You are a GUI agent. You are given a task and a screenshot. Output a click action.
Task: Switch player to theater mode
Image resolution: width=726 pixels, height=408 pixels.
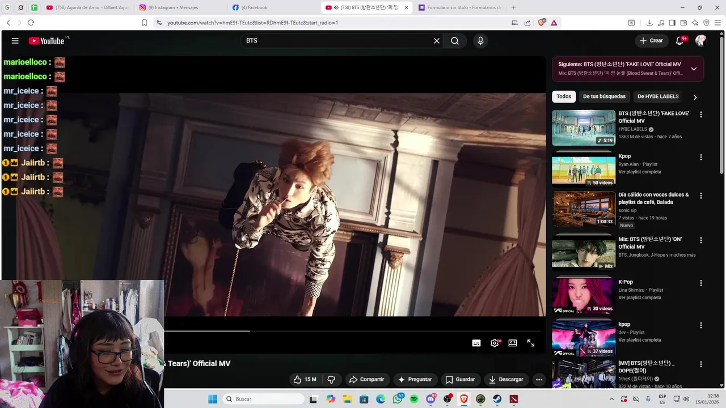coord(513,343)
